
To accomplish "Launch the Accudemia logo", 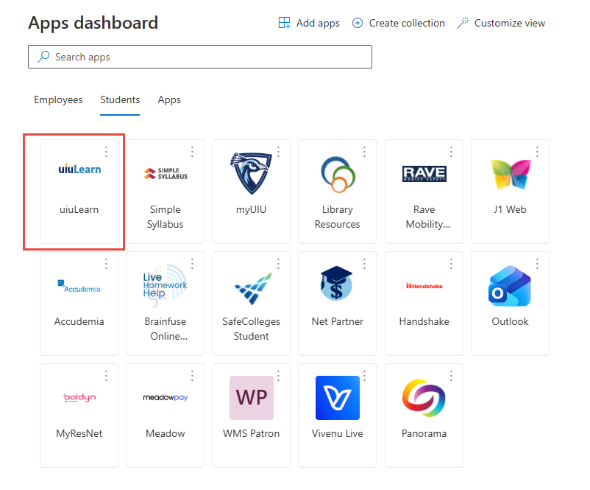I will (x=79, y=286).
